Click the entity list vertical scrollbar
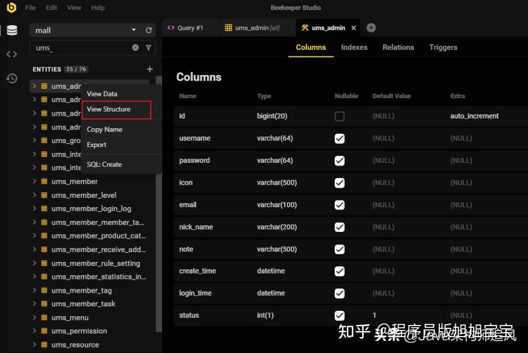Viewport: 528px width, 353px height. click(x=159, y=204)
